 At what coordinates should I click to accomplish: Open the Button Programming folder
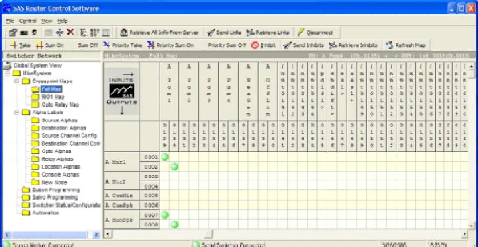tap(56, 190)
